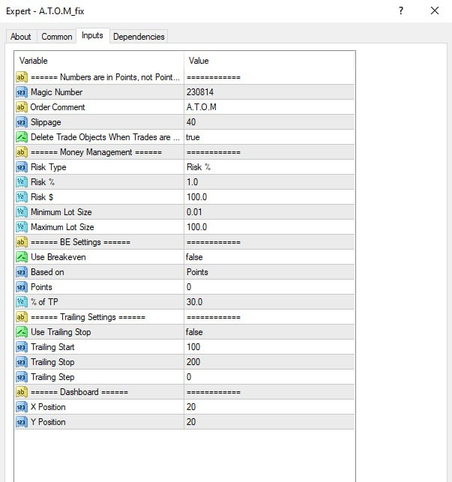
Task: Click the Trailing Step icon
Action: 22,377
